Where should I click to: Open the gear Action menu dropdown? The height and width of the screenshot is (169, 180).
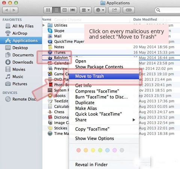click(x=100, y=10)
